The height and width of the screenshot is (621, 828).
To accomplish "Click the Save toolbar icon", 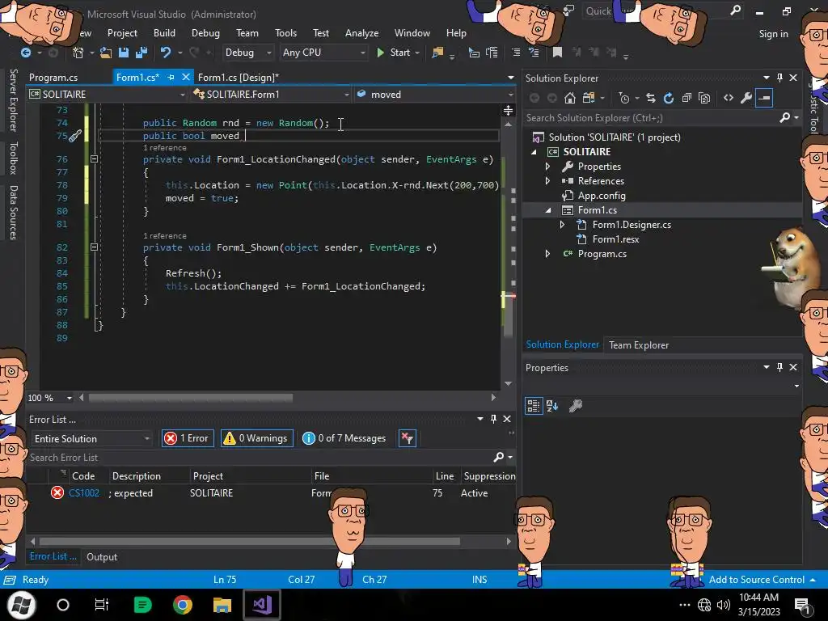I will point(124,53).
